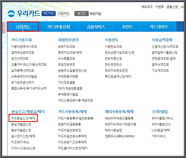The width and height of the screenshot is (186, 158).
Task: Open 결제예상금액조회
Action: click(x=23, y=52)
